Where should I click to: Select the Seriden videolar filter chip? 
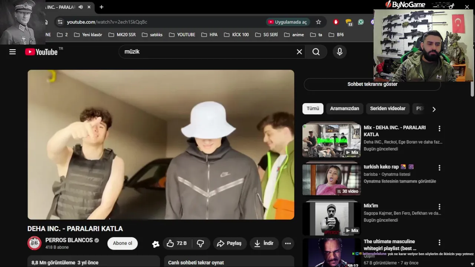(388, 109)
